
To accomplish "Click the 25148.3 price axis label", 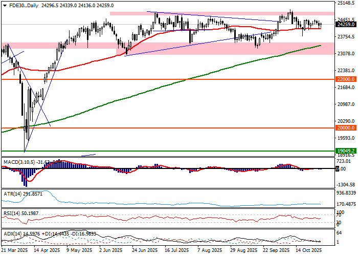I will click(x=347, y=3).
